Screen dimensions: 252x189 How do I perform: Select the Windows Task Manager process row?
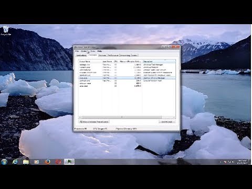click(127, 65)
